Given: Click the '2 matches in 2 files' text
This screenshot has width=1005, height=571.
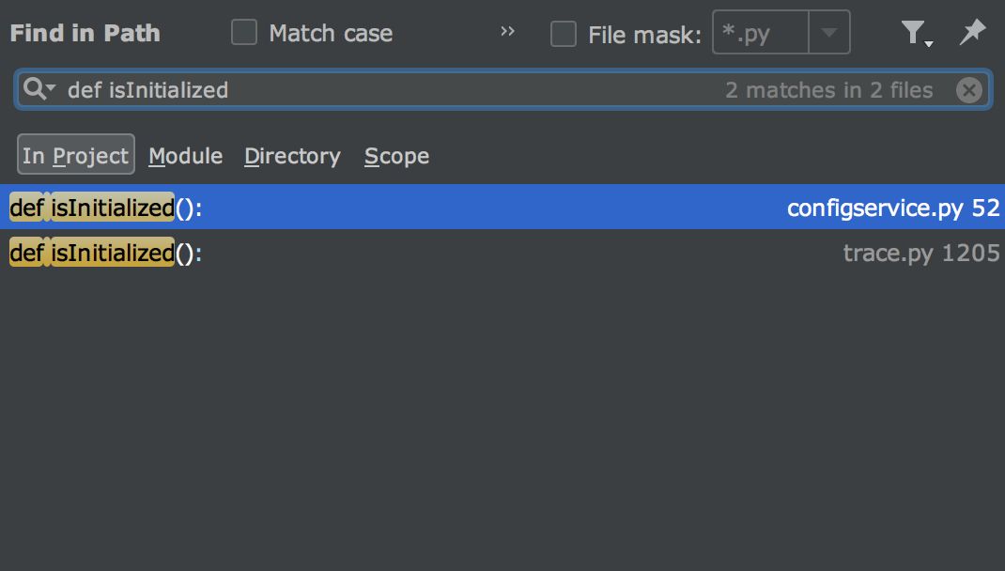Looking at the screenshot, I should 828,90.
